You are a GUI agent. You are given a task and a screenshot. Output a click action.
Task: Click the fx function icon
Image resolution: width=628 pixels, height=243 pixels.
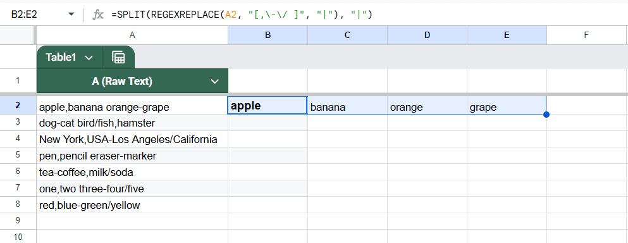coord(98,15)
